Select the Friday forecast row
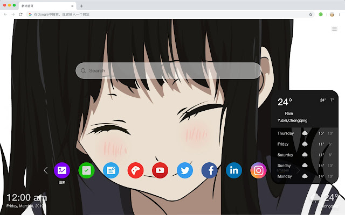Screen dimensions: 345x215 (305, 144)
